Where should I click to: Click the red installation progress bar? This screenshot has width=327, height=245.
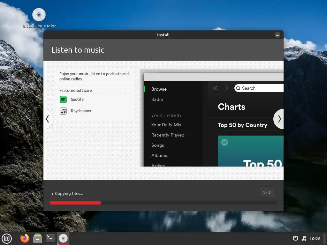[75, 203]
